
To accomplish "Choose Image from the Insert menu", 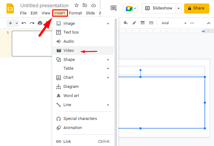I will point(83,24).
